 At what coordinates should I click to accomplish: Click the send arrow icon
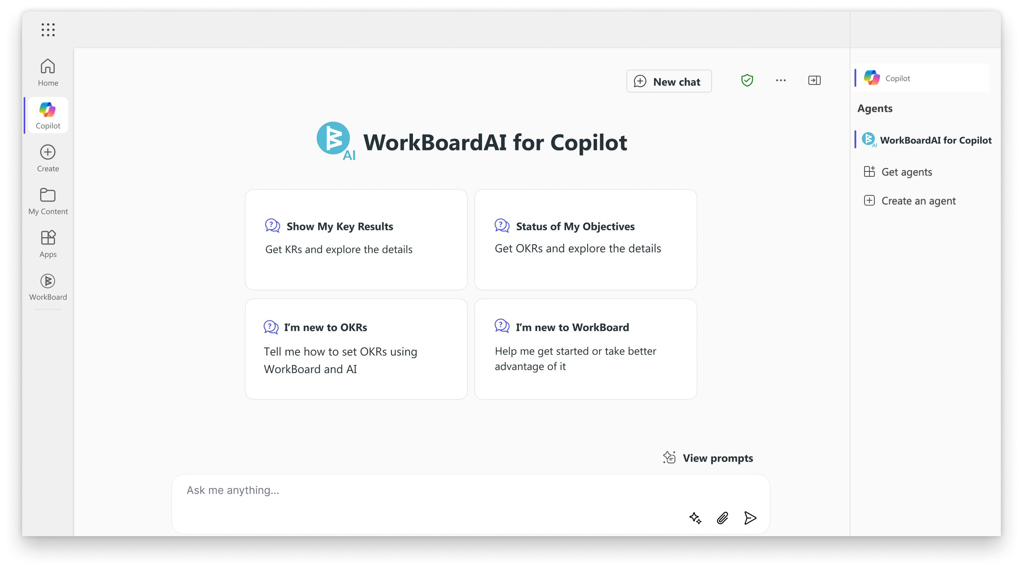(x=750, y=518)
